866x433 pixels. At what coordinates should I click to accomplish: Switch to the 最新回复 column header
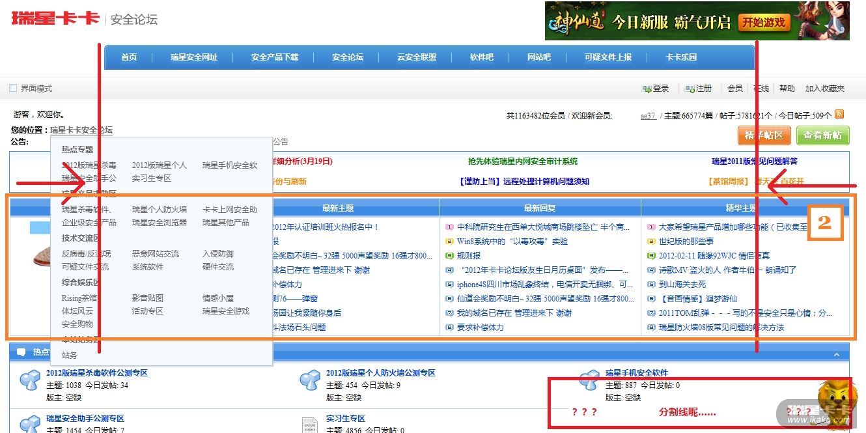[540, 208]
